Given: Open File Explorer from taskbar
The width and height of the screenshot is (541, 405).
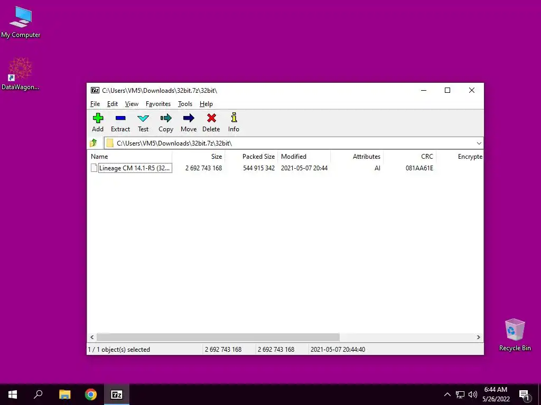Looking at the screenshot, I should 64,394.
